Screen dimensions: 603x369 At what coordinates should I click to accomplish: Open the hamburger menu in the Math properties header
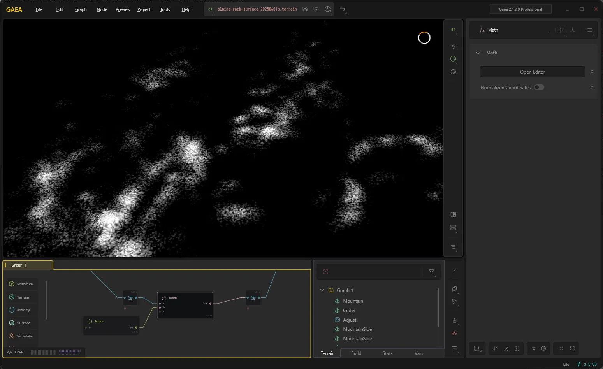click(x=590, y=30)
